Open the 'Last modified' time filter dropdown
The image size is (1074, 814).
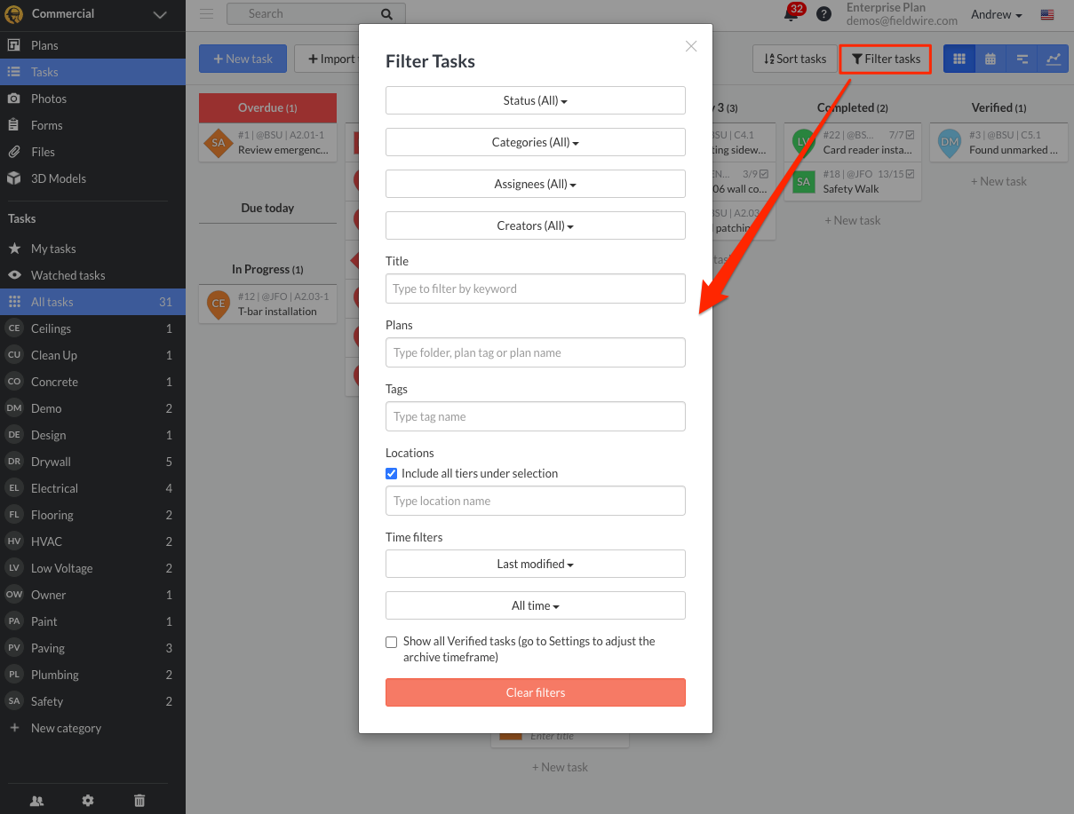click(535, 564)
